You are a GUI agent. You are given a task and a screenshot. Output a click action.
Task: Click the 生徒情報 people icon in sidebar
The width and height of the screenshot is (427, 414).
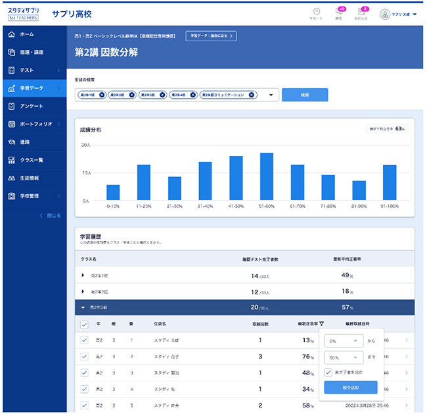[11, 178]
